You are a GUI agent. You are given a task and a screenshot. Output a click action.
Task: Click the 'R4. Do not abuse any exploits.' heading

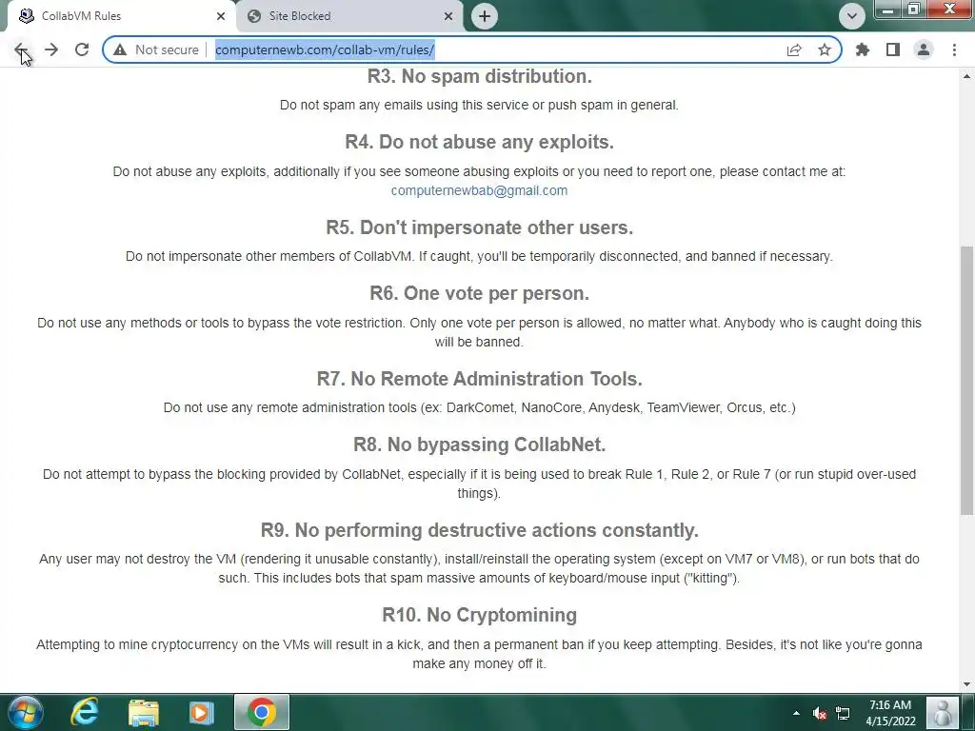pos(480,143)
